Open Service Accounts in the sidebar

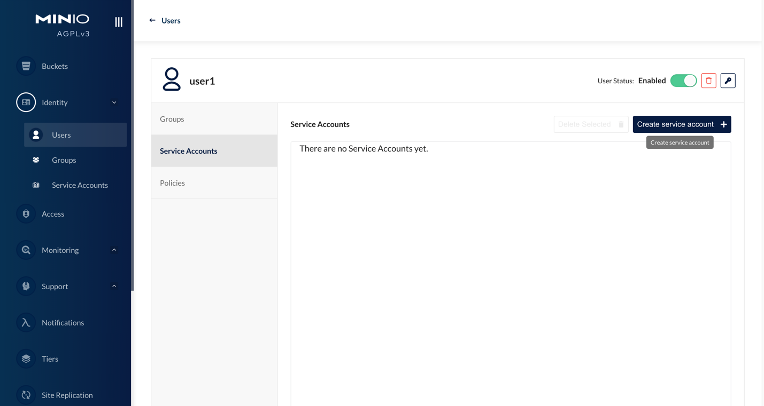tap(80, 185)
